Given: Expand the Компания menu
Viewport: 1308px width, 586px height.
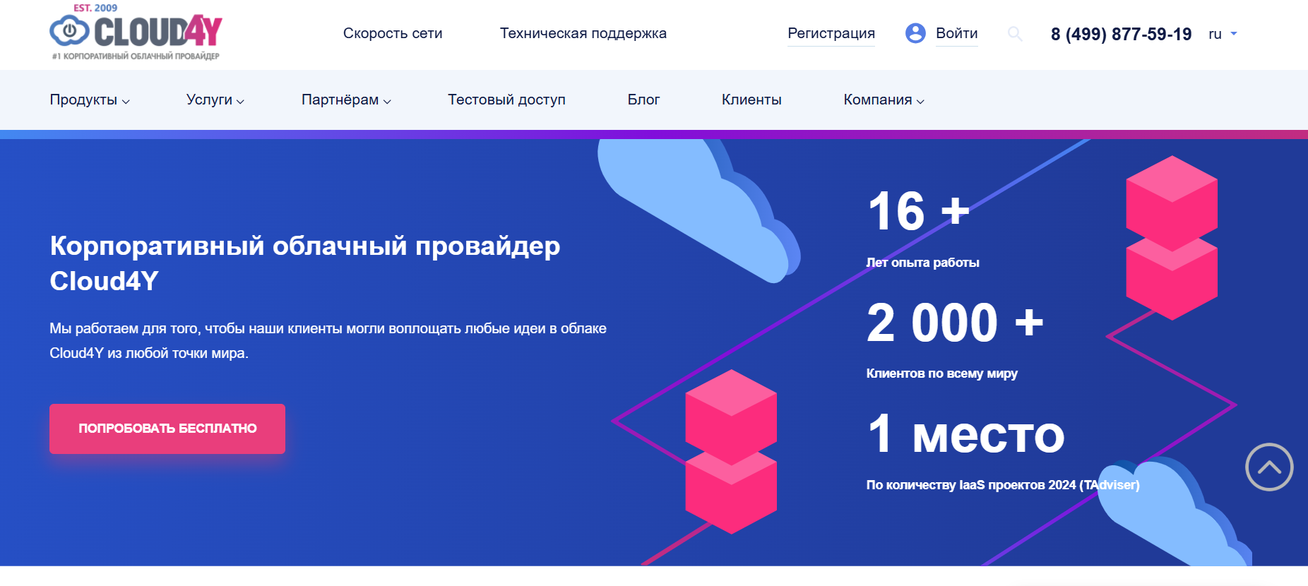Looking at the screenshot, I should tap(884, 100).
